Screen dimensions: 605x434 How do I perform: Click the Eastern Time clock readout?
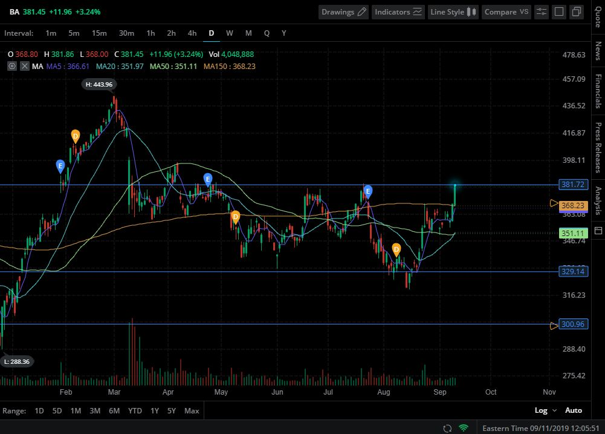pyautogui.click(x=540, y=428)
